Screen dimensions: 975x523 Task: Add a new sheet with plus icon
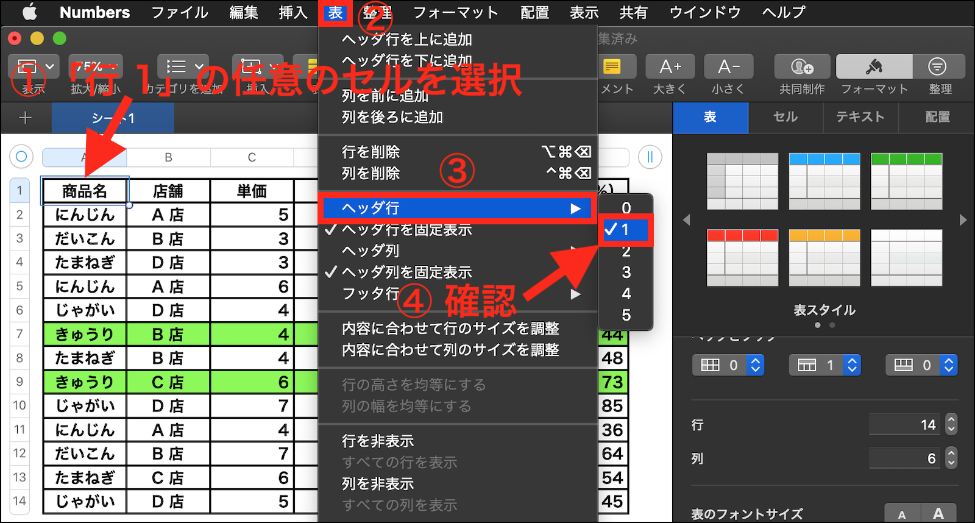pos(26,118)
